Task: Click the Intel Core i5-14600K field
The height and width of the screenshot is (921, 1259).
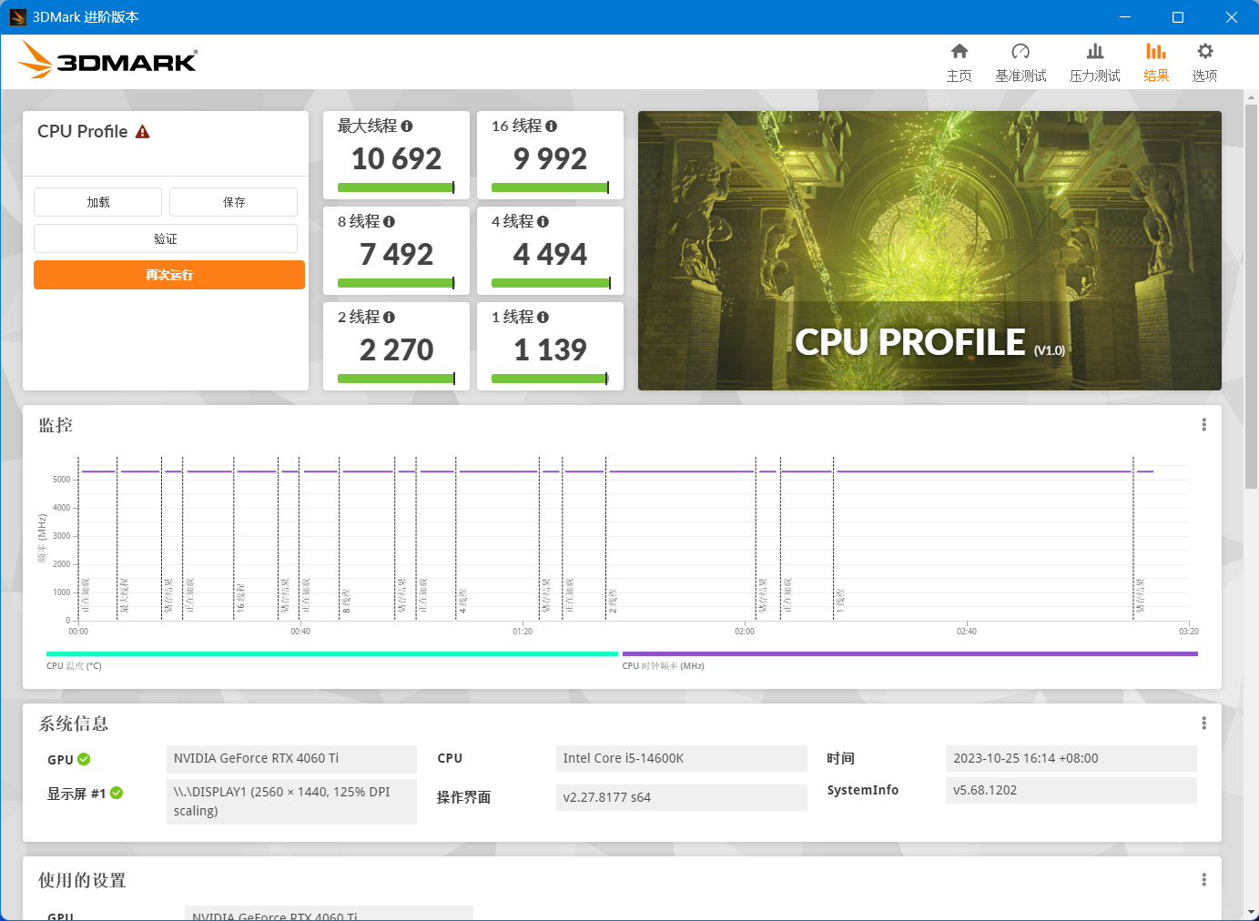Action: point(681,759)
